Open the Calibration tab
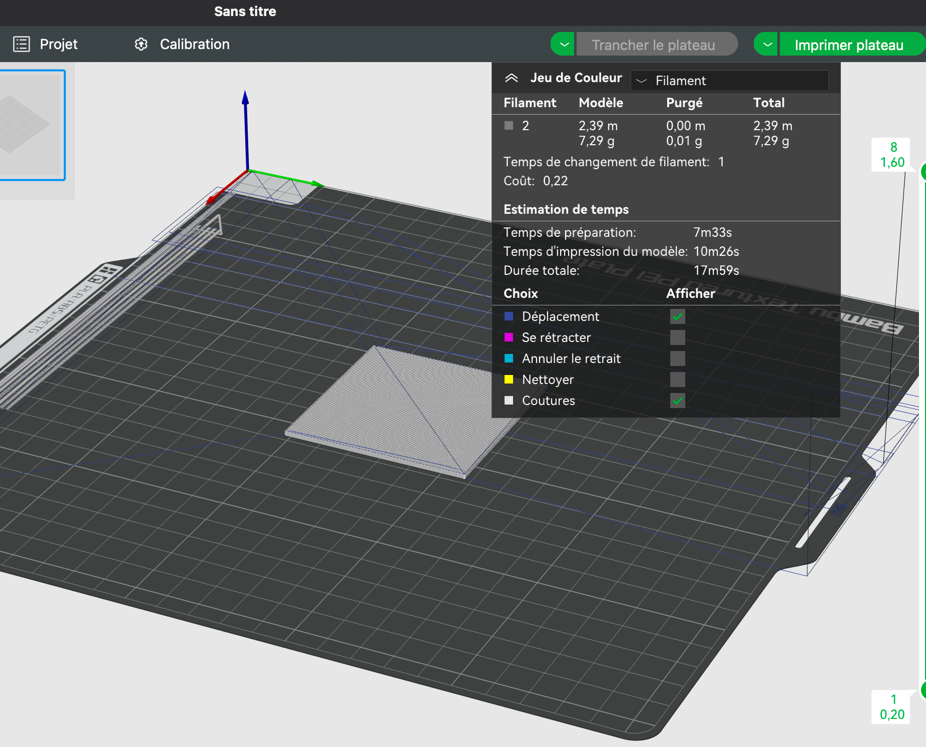 (x=194, y=44)
